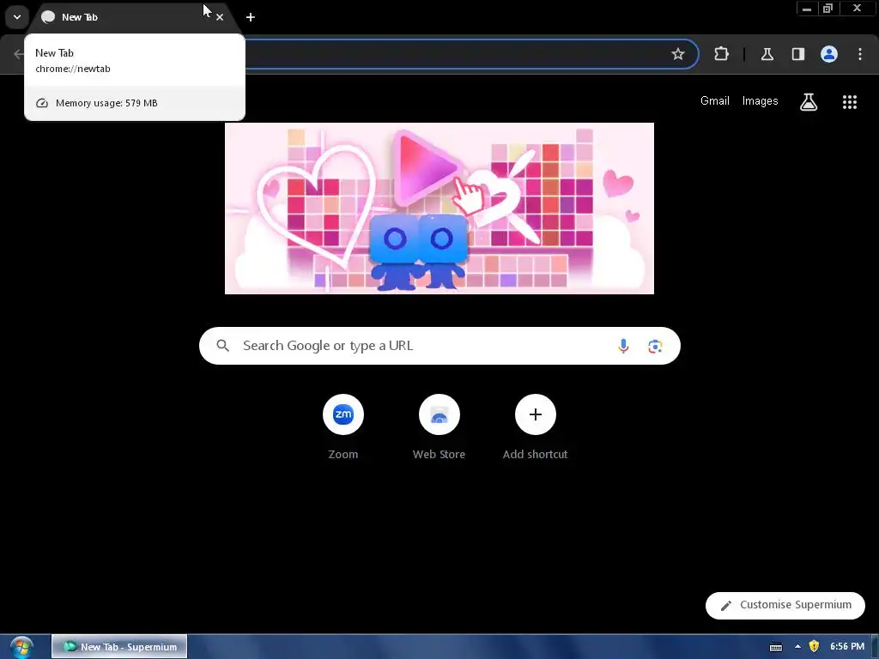Open the three-dot browser menu
The image size is (879, 659).
tap(860, 54)
